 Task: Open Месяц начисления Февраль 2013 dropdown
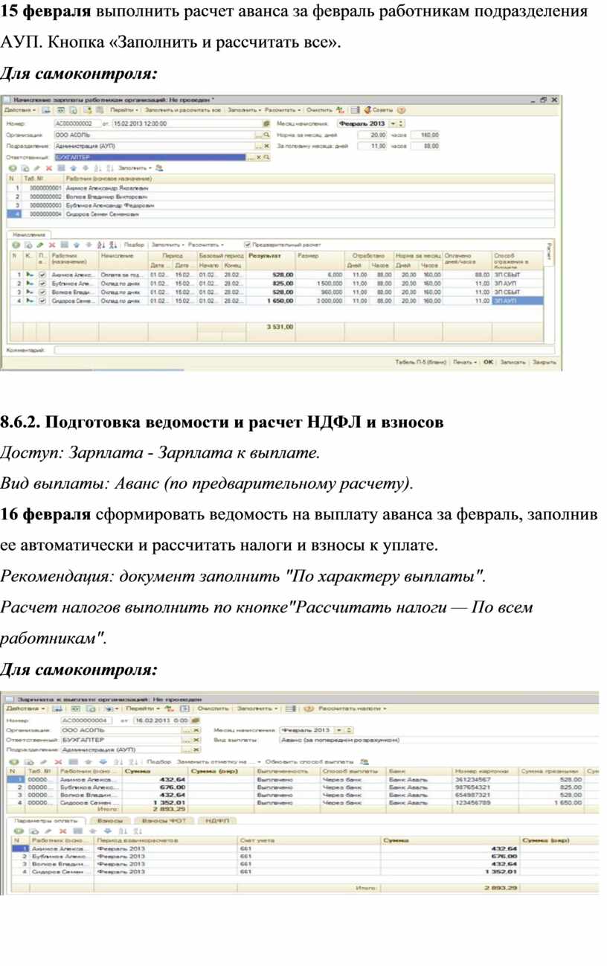pyautogui.click(x=392, y=124)
